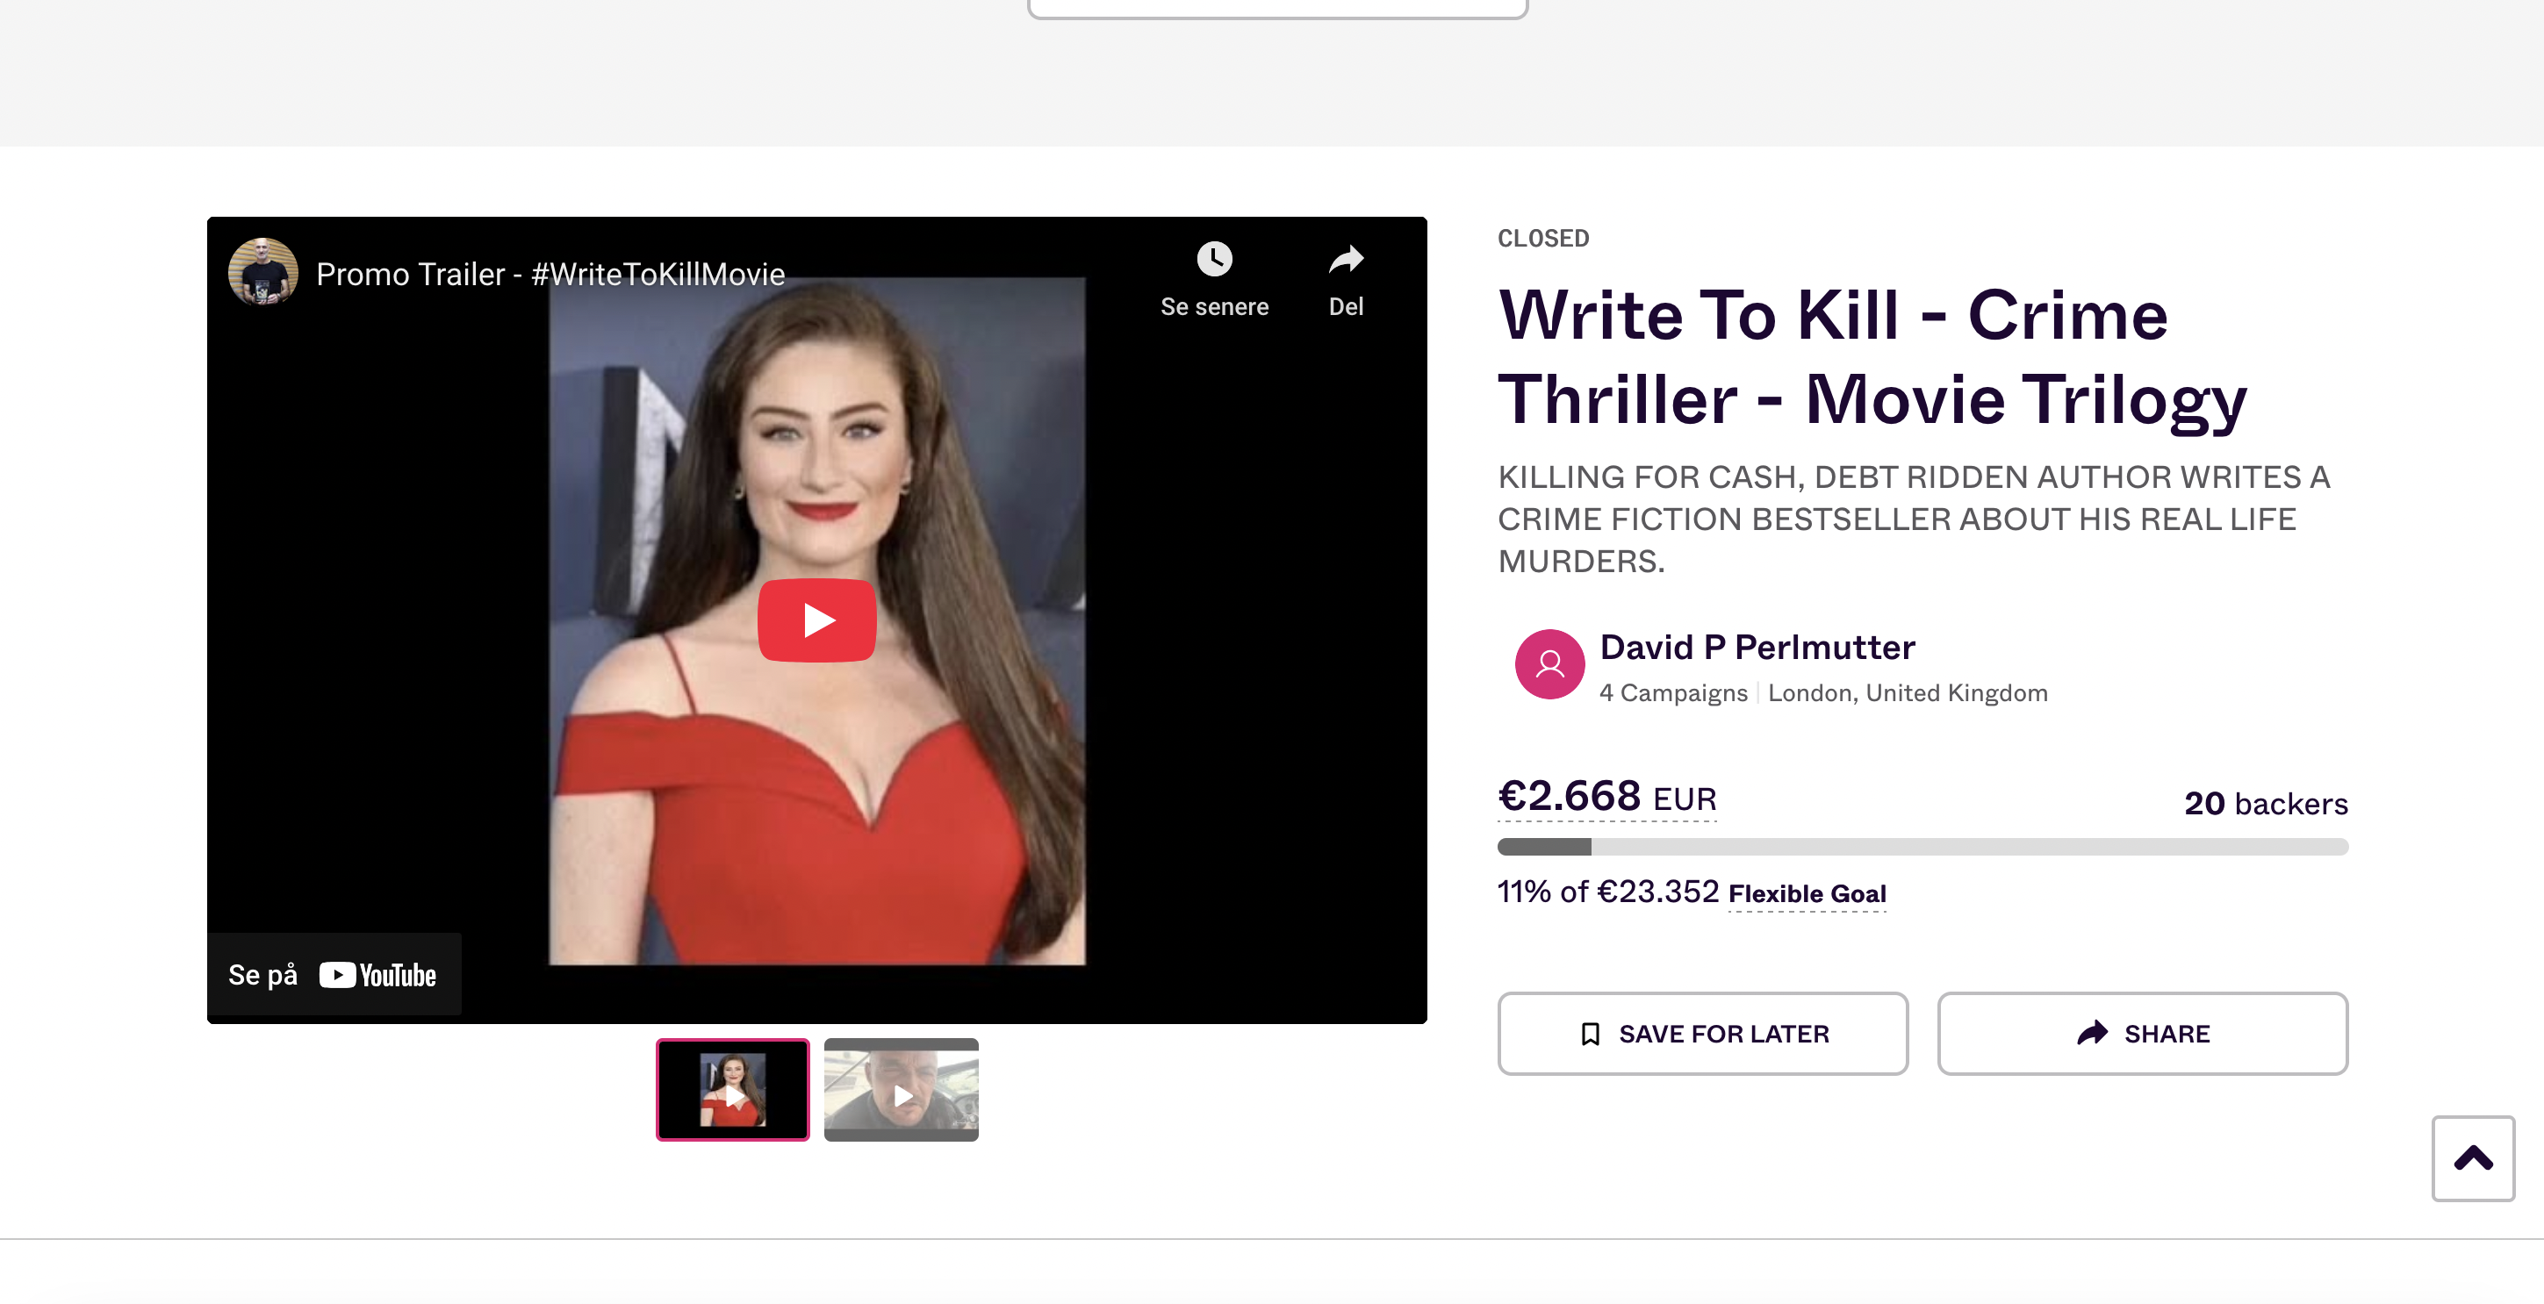This screenshot has height=1304, width=2544.
Task: Click the SAVE FOR LATER button
Action: (1703, 1034)
